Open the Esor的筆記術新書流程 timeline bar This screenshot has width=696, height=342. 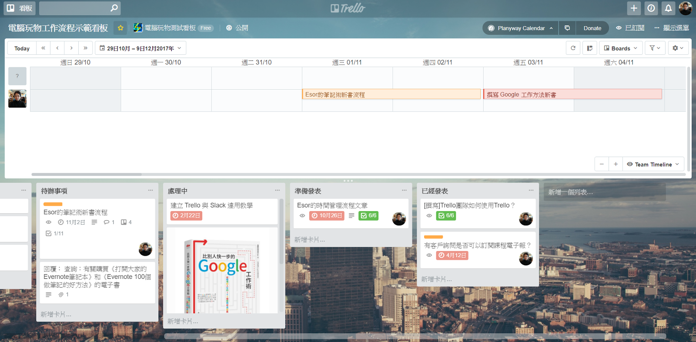click(x=391, y=94)
